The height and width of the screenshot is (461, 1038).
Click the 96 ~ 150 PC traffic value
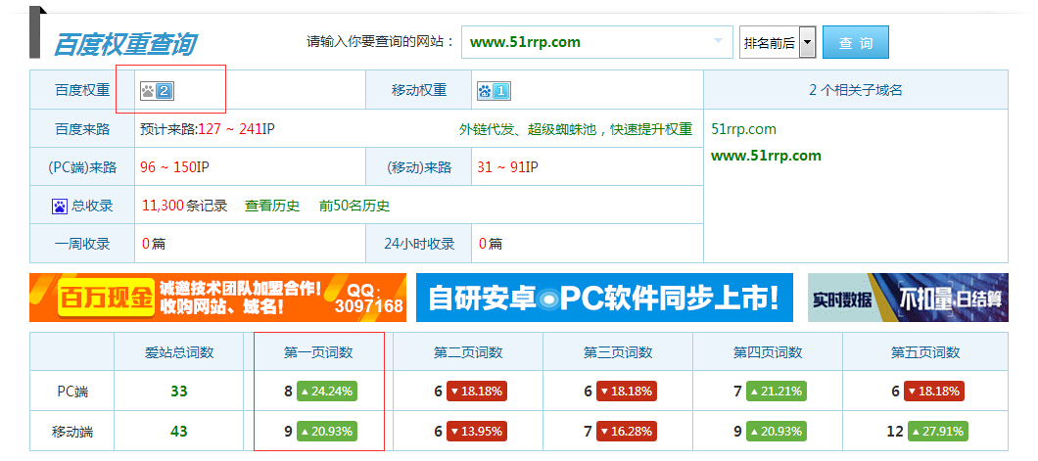(167, 167)
